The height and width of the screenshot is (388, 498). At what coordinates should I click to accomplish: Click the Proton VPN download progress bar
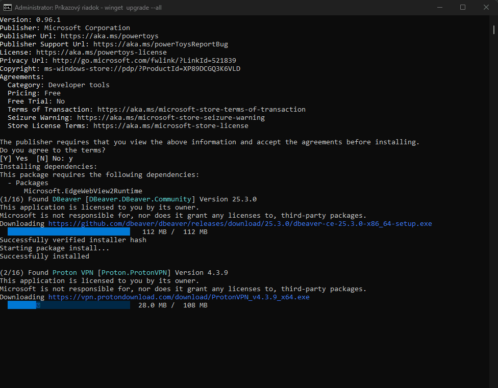[68, 305]
